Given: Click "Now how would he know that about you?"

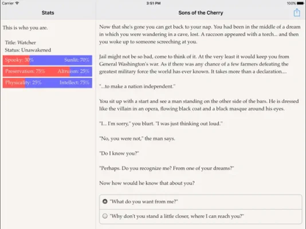Looking at the screenshot, I should click(x=147, y=183).
